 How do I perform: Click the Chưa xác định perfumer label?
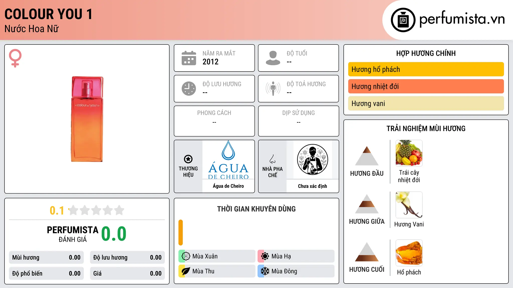coord(312,186)
